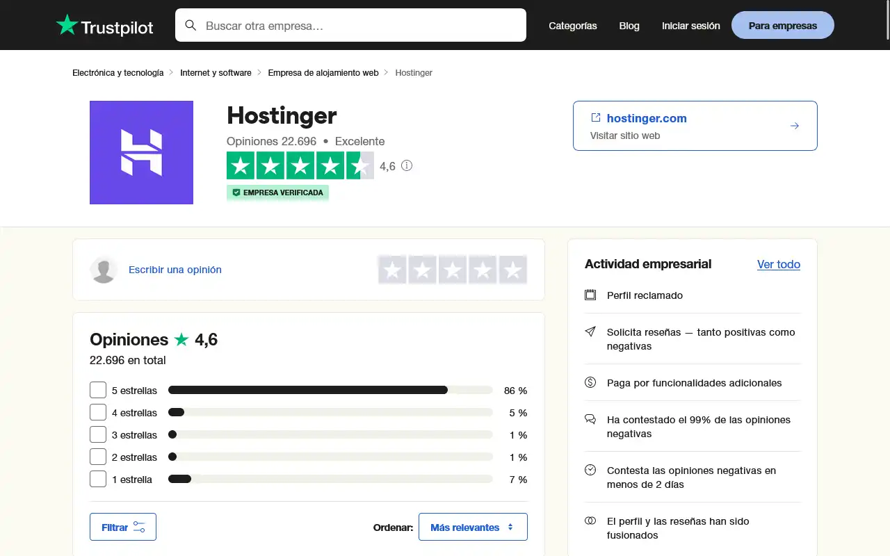Image resolution: width=890 pixels, height=556 pixels.
Task: Check the 2 estrellas checkbox
Action: pos(98,457)
